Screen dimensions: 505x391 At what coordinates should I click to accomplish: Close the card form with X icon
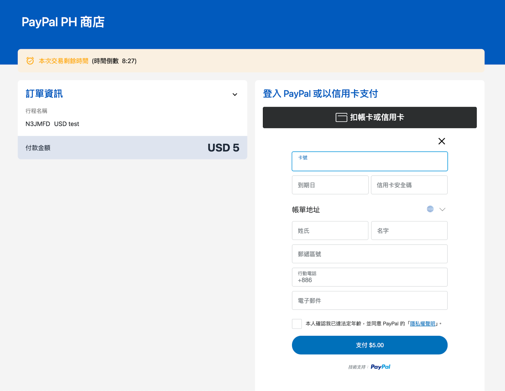(x=442, y=141)
